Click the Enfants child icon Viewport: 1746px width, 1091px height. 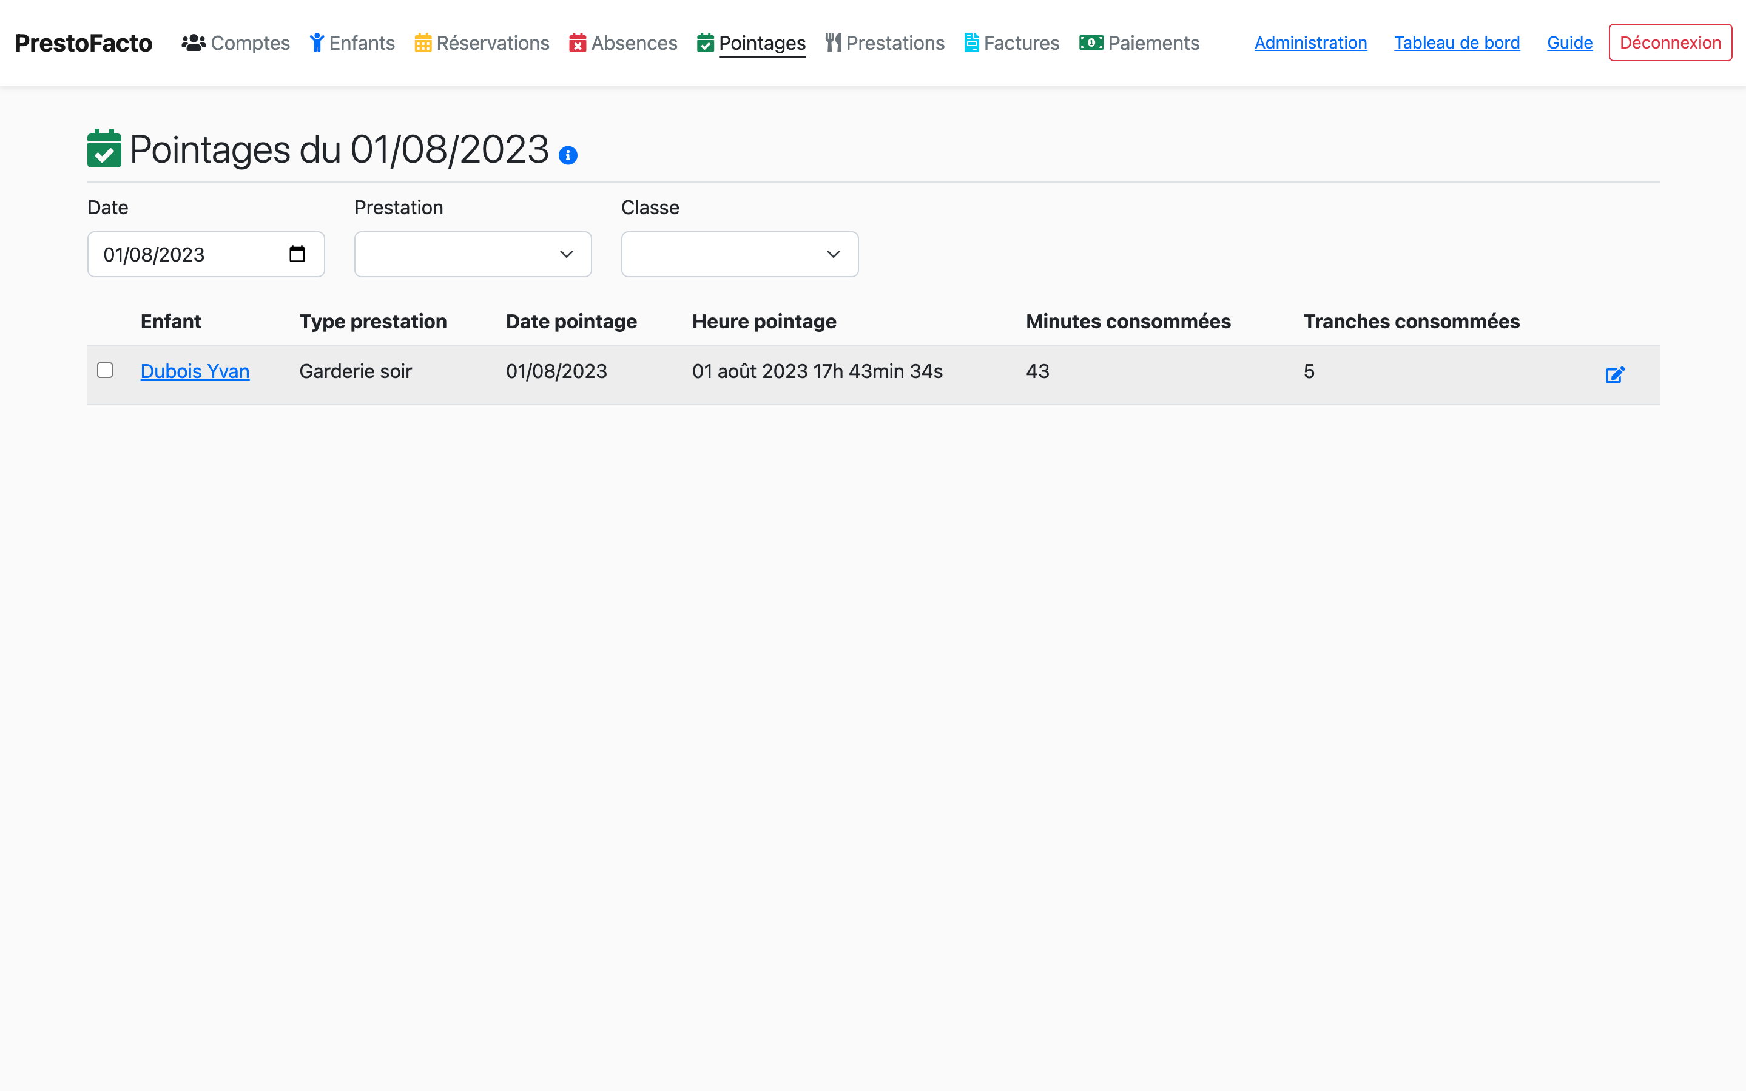[317, 42]
